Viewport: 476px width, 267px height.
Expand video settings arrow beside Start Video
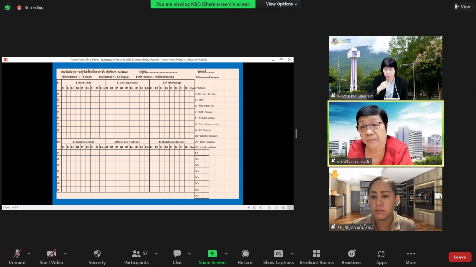[65, 253]
